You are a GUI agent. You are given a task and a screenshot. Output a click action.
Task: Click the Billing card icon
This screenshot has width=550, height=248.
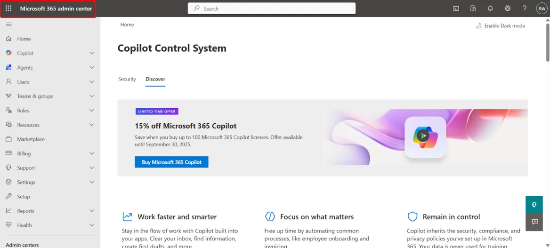9,153
